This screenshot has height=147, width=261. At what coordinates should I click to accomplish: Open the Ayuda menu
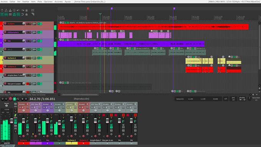(68, 2)
